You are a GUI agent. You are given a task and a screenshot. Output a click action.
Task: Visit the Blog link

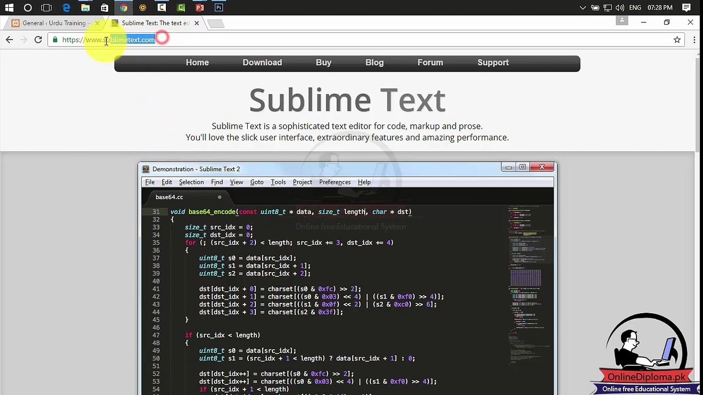click(375, 63)
